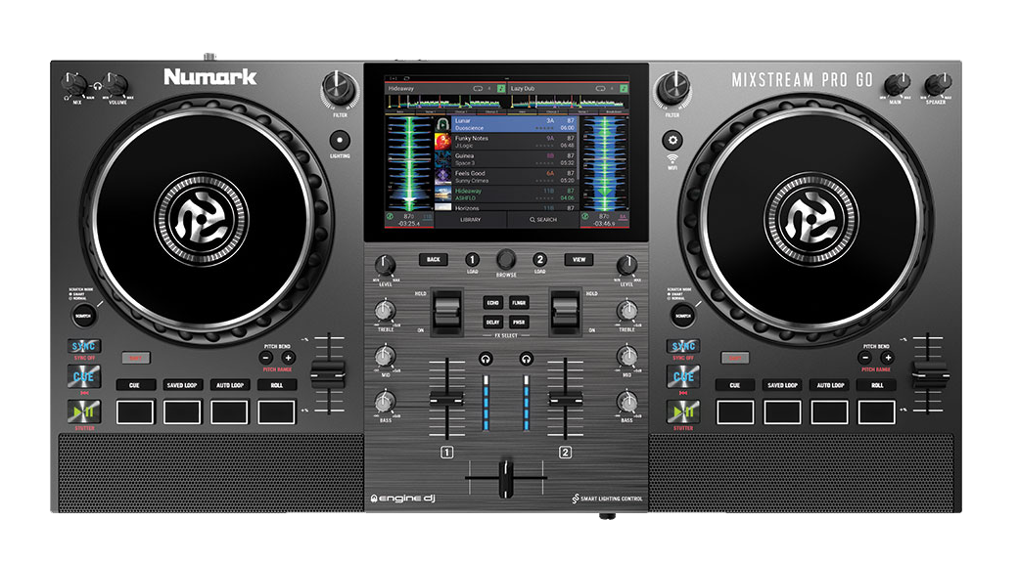Click the WIFI indicator icon
The image size is (1019, 563).
[672, 157]
